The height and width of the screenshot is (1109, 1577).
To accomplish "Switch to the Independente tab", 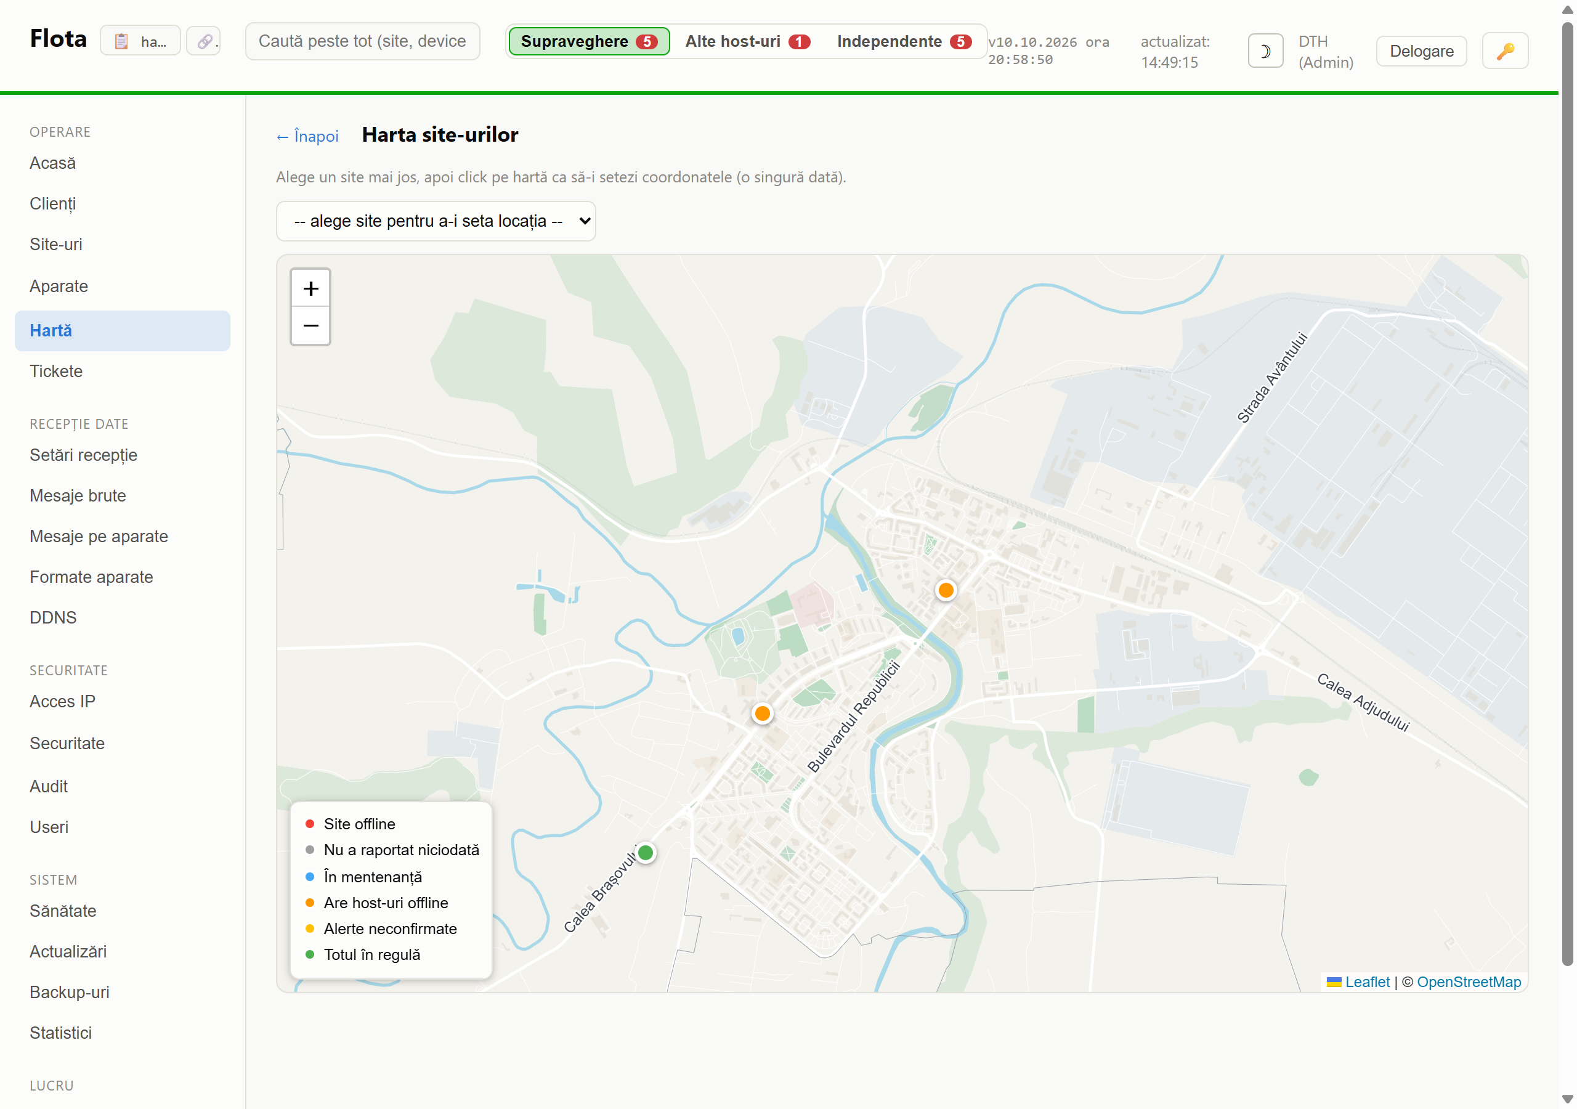I will click(x=904, y=41).
